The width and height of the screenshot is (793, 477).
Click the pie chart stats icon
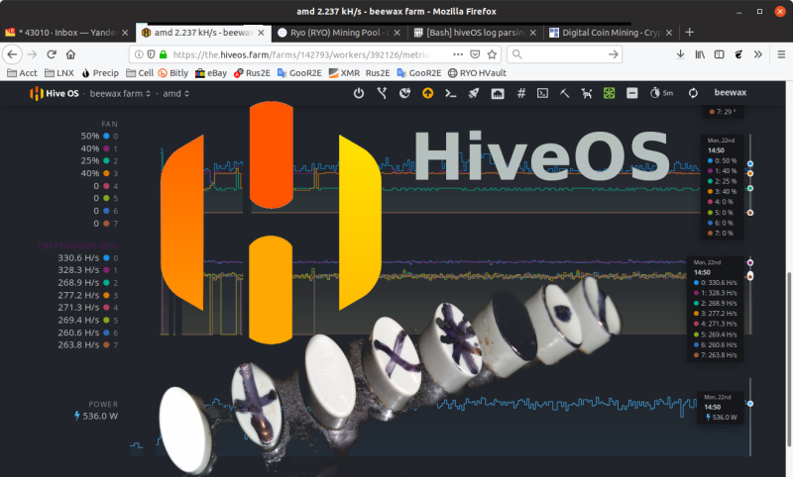tap(404, 93)
